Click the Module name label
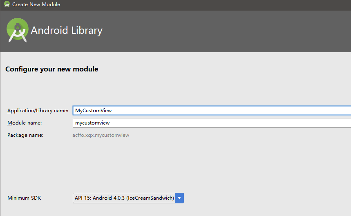This screenshot has height=216, width=351. [x=25, y=123]
